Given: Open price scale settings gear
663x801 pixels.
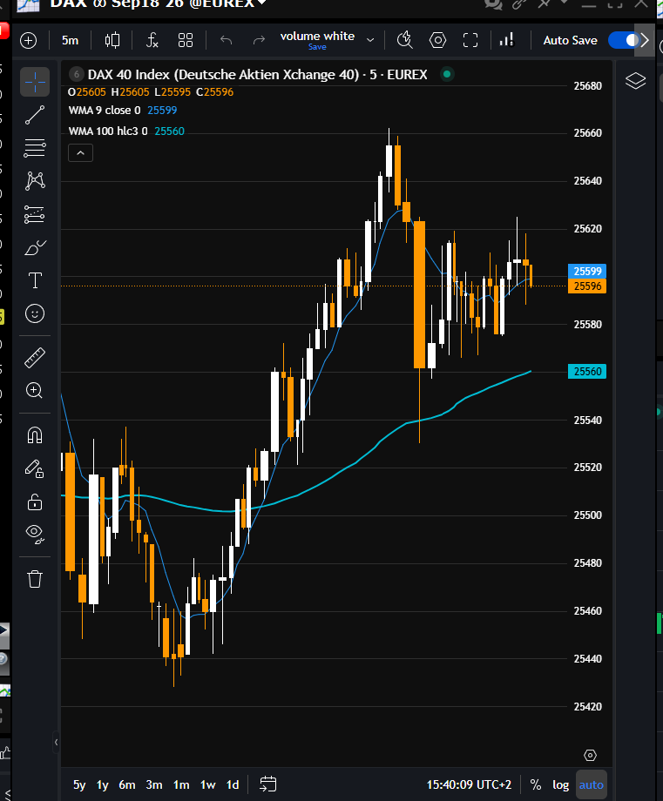Looking at the screenshot, I should tap(590, 755).
